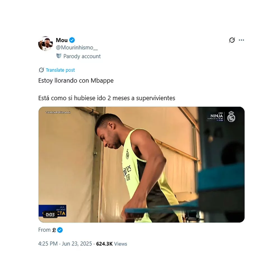This screenshot has height=278, width=278.
Task: Open the three-dot more options menu
Action: click(x=241, y=40)
